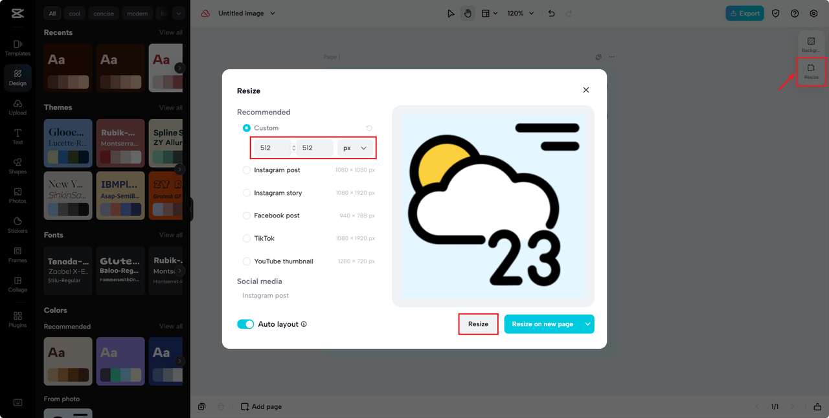
Task: Open the px unit dropdown
Action: pyautogui.click(x=356, y=148)
